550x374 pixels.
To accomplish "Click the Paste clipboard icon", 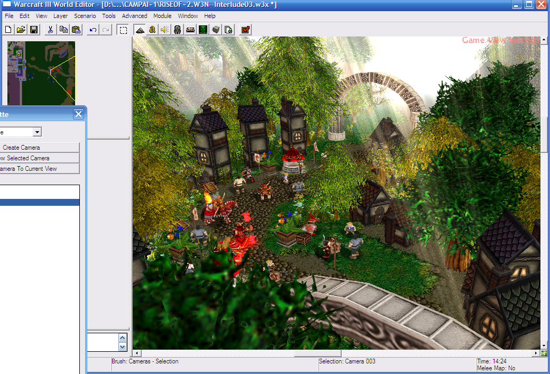I will 76,30.
